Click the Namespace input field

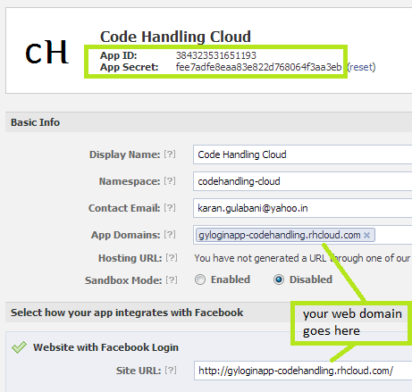302,181
